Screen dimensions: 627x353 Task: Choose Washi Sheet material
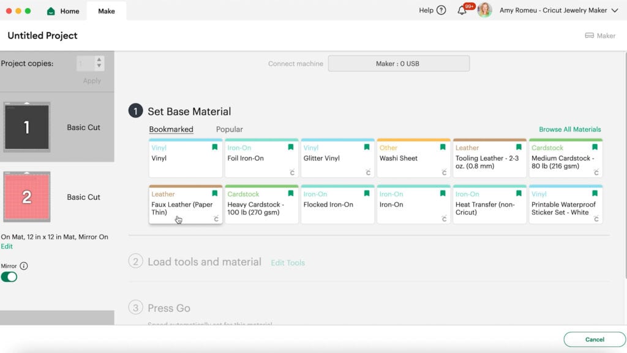click(x=413, y=158)
